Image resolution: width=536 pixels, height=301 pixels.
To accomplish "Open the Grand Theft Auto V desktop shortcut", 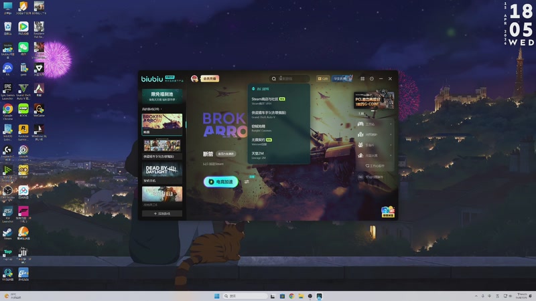I will [23, 92].
